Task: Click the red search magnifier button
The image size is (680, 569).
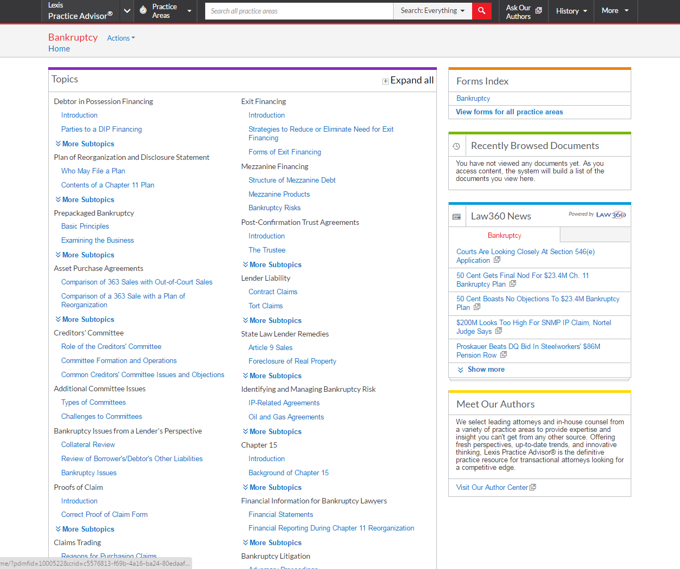Action: tap(481, 10)
